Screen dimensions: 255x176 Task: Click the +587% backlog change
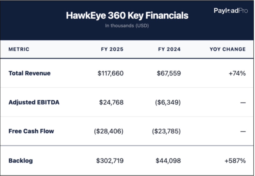point(235,161)
